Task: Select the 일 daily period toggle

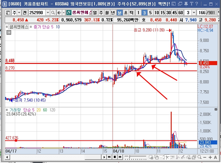Action: [95, 13]
